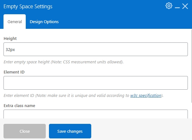Click the Save changes button
Viewport: 192px width, 140px height.
[70, 131]
